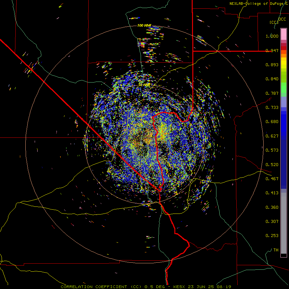Click the CORRELATION COEFFICIENT caption text
The width and height of the screenshot is (289, 289).
[94, 287]
